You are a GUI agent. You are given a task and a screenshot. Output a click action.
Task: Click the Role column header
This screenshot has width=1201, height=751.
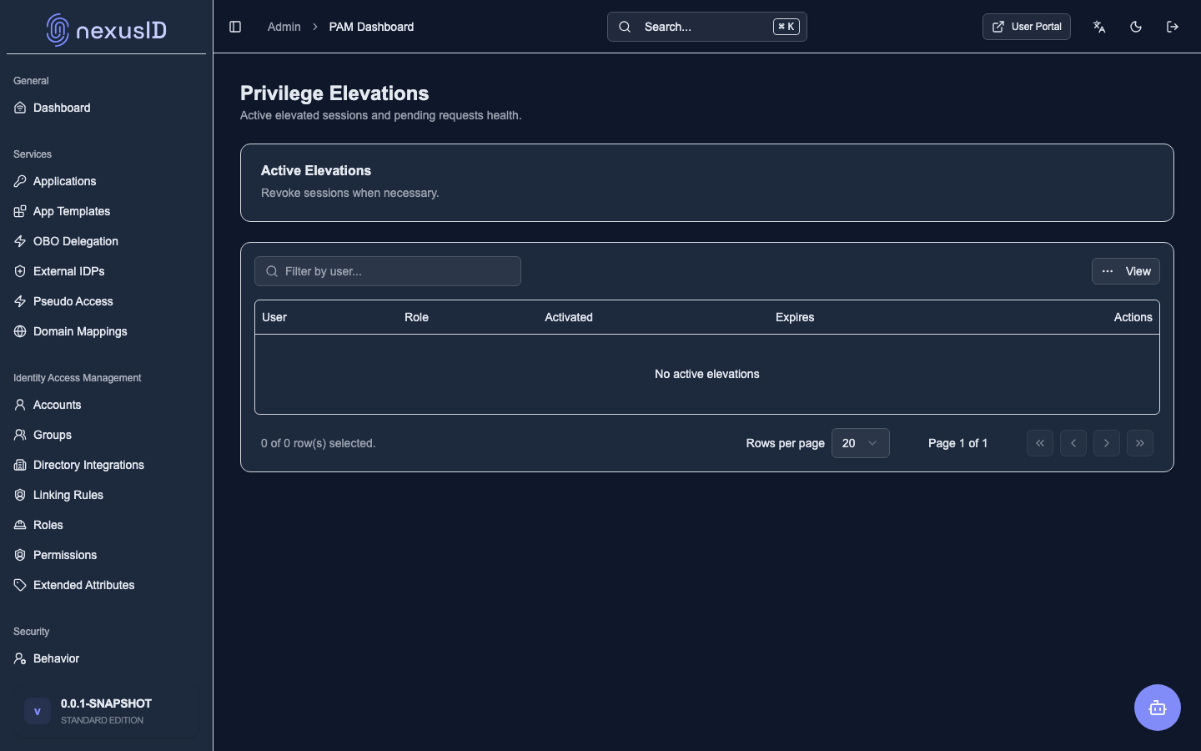point(416,317)
